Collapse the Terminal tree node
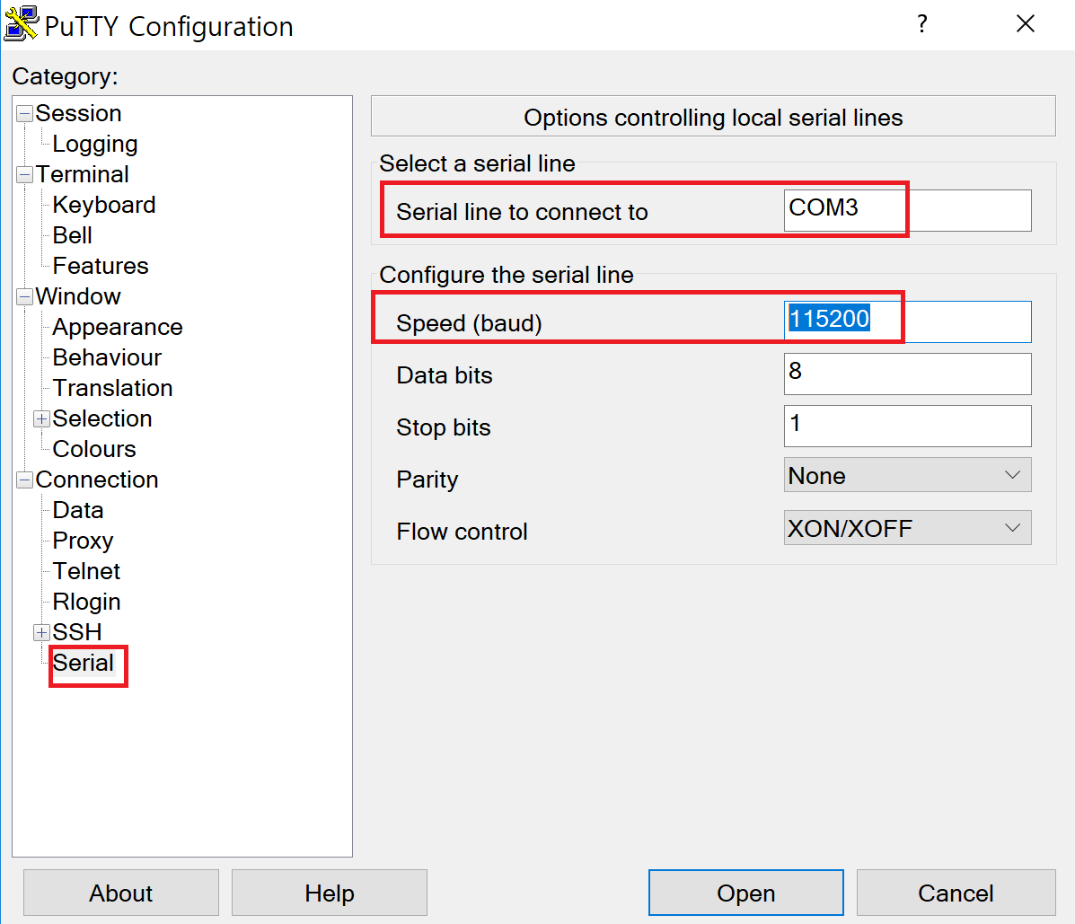The image size is (1075, 924). pyautogui.click(x=24, y=175)
